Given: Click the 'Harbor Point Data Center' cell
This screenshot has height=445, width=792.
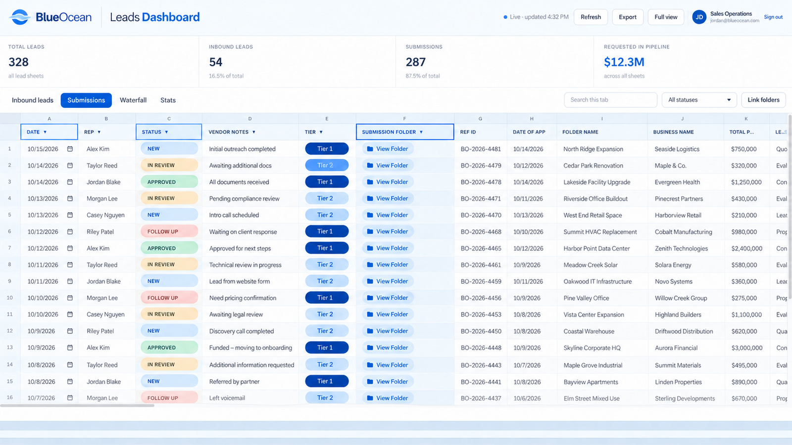Looking at the screenshot, I should (x=596, y=248).
